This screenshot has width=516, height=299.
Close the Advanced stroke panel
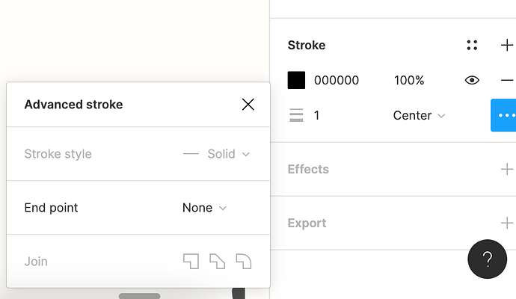[x=248, y=105]
